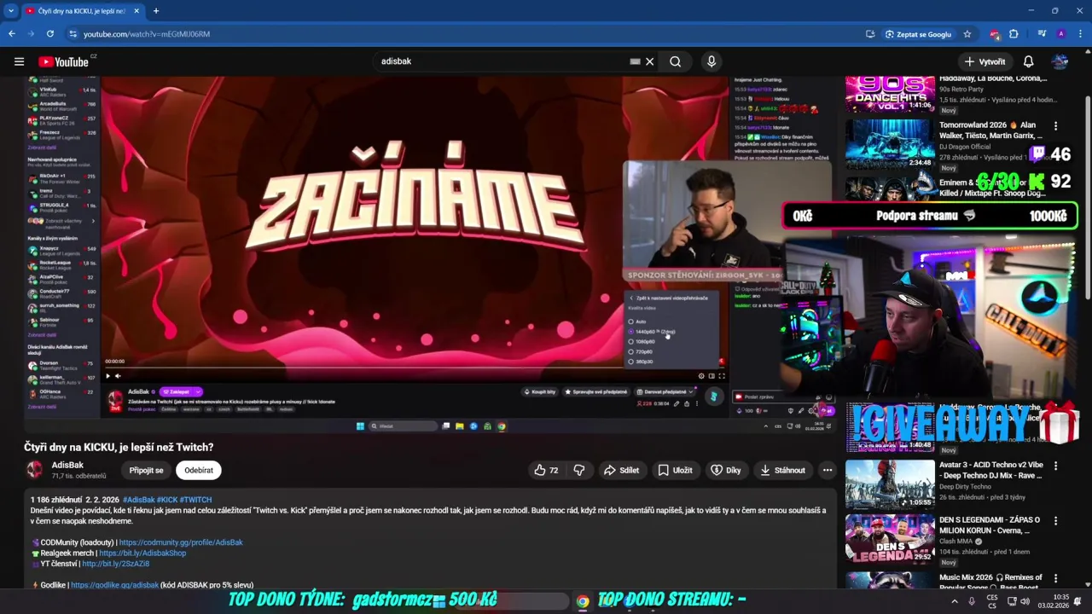Clear the search field with the X icon
Screen dimensions: 1092x614
click(649, 61)
